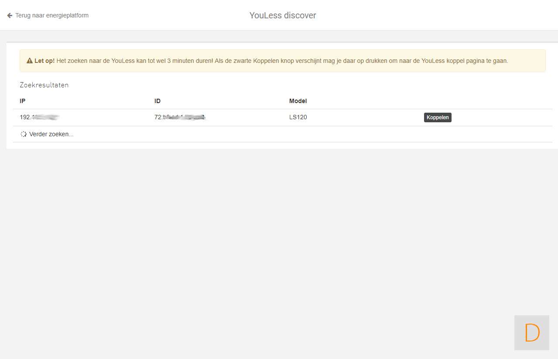Click the 'Zoekresultaten' heading
The width and height of the screenshot is (558, 359).
tap(44, 85)
